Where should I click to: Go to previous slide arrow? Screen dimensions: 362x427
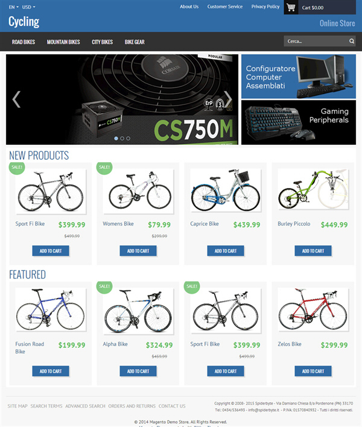tap(16, 100)
